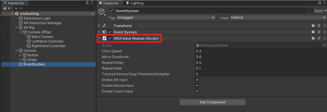Collapse the Canvas tree node
Screen dimensions: 327x112
pos(16,51)
